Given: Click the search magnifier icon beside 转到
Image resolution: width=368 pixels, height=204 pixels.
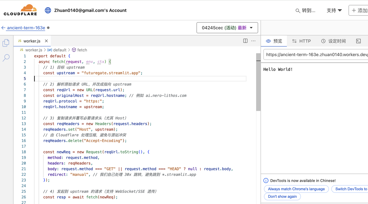Looking at the screenshot, I should pos(298,11).
